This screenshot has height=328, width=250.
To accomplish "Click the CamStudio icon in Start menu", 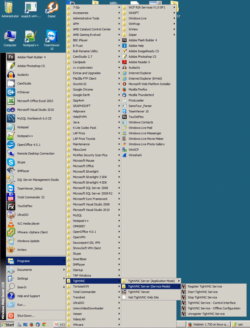I will click(x=11, y=83).
